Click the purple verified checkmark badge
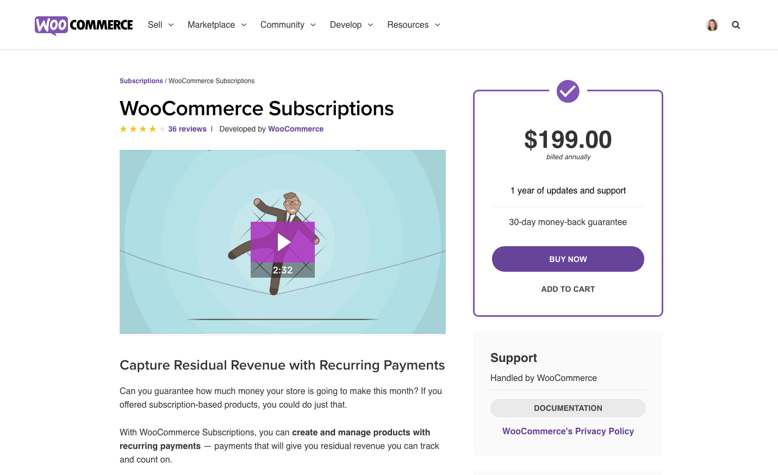The height and width of the screenshot is (475, 778). [x=568, y=91]
